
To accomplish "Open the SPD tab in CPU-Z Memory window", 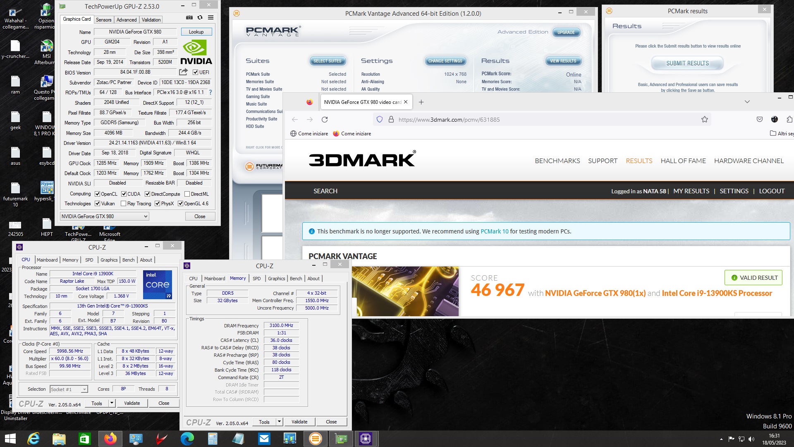I will pyautogui.click(x=257, y=279).
